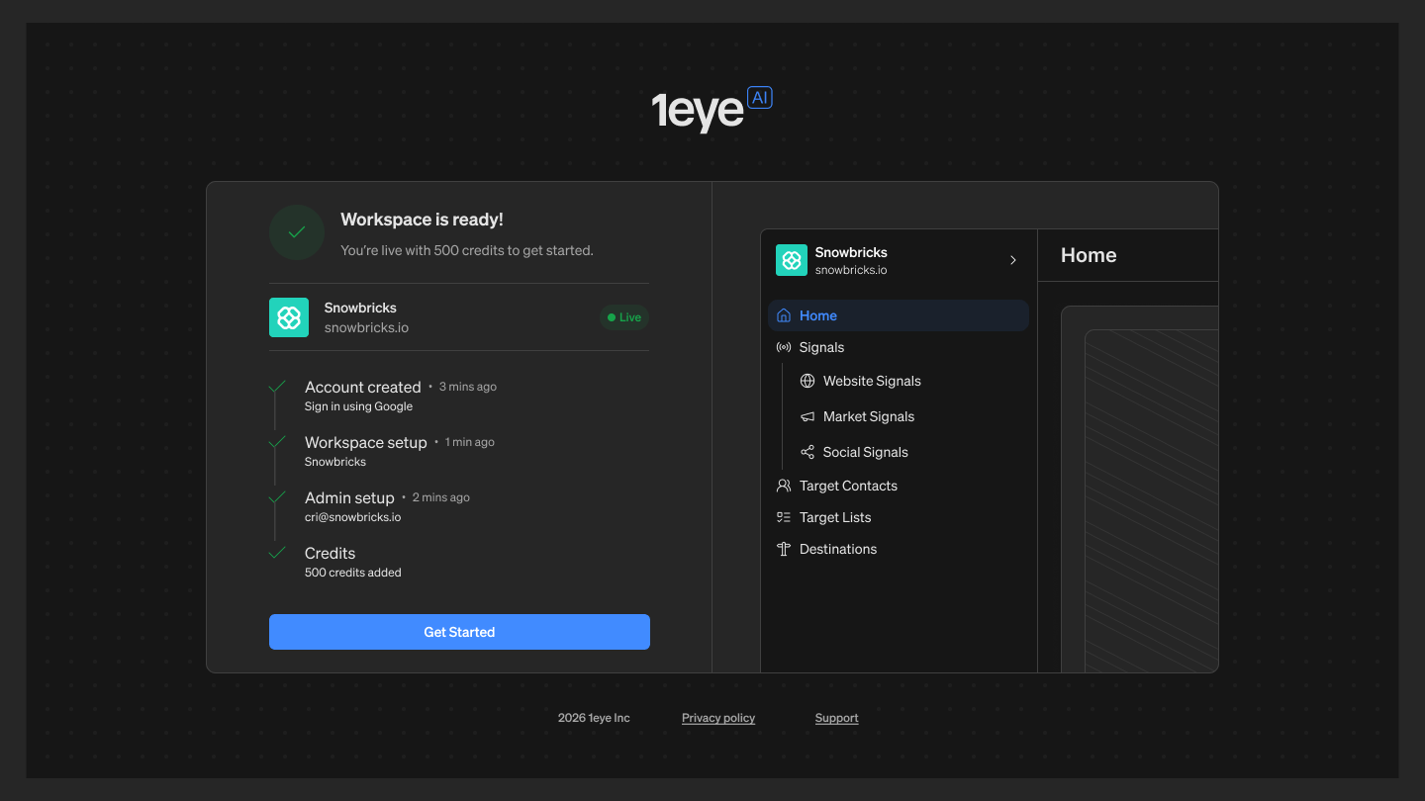Click the Admin setup checkmark icon
Screen dimensions: 1425x801
click(277, 497)
